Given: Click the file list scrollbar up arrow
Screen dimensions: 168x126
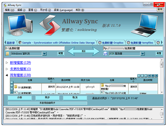Looking at the screenshot, I should (162, 60).
